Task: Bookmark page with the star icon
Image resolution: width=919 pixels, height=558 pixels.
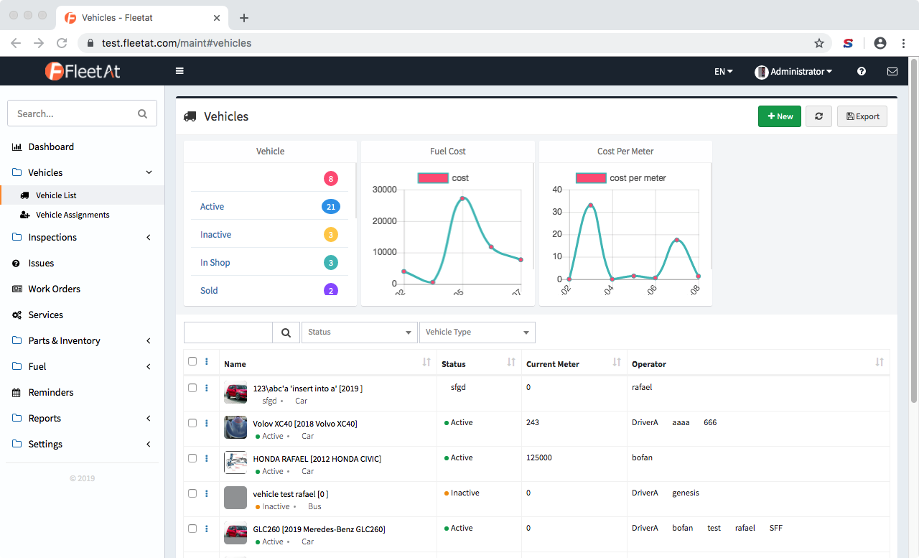Action: [x=819, y=43]
